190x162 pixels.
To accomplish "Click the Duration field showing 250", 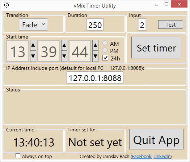I will pyautogui.click(x=95, y=24).
